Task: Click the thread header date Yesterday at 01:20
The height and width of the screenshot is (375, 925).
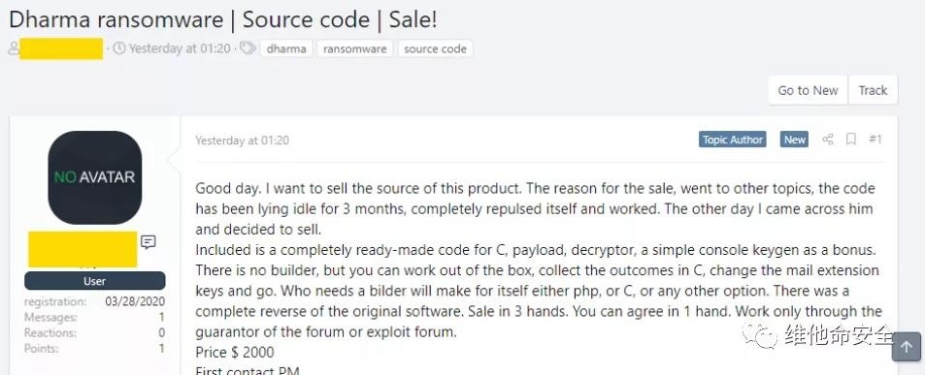Action: [x=180, y=48]
